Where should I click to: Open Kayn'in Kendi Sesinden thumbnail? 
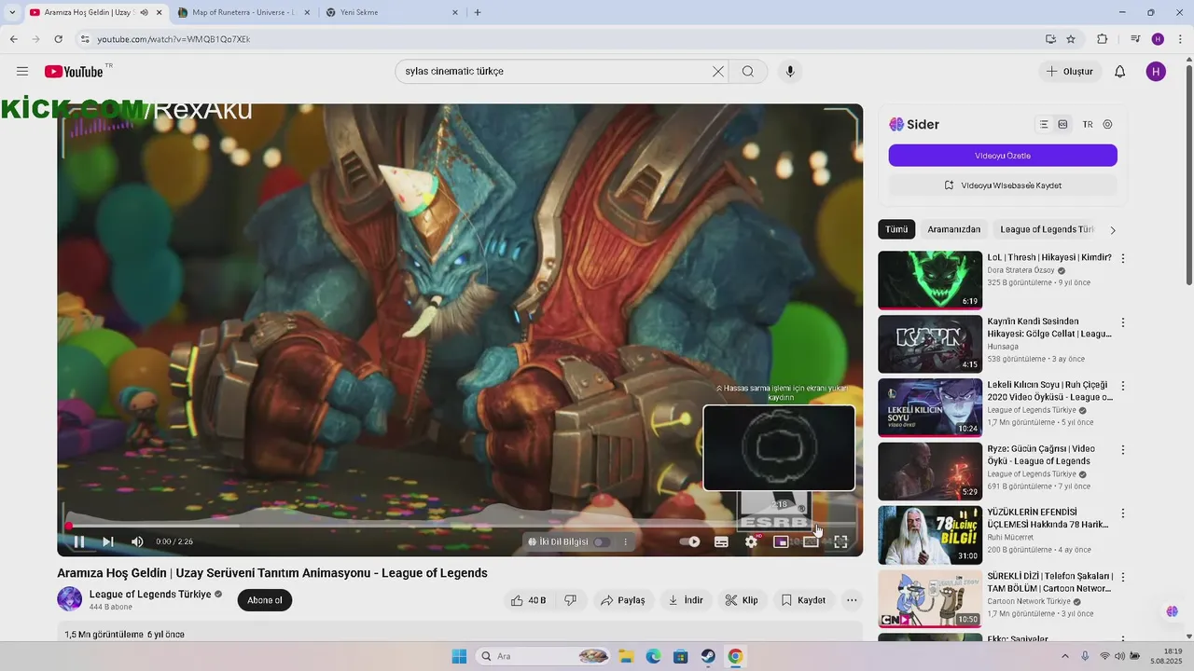[930, 344]
